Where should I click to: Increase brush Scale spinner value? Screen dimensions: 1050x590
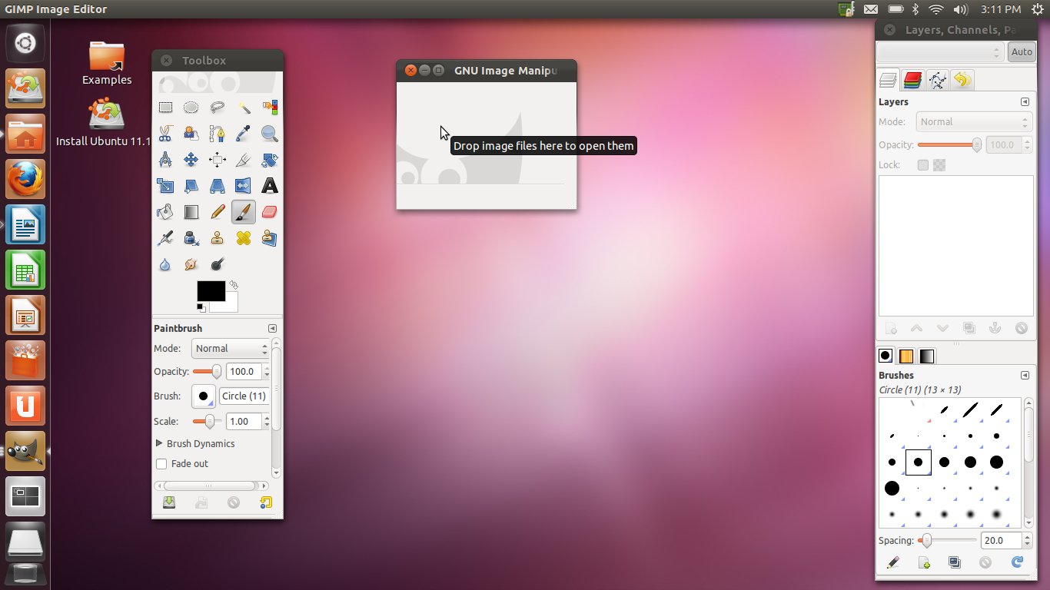(266, 418)
